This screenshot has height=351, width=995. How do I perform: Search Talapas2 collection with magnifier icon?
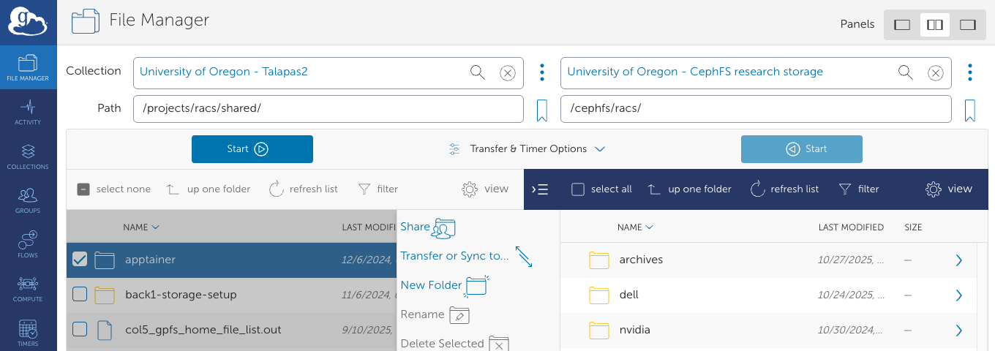click(478, 72)
